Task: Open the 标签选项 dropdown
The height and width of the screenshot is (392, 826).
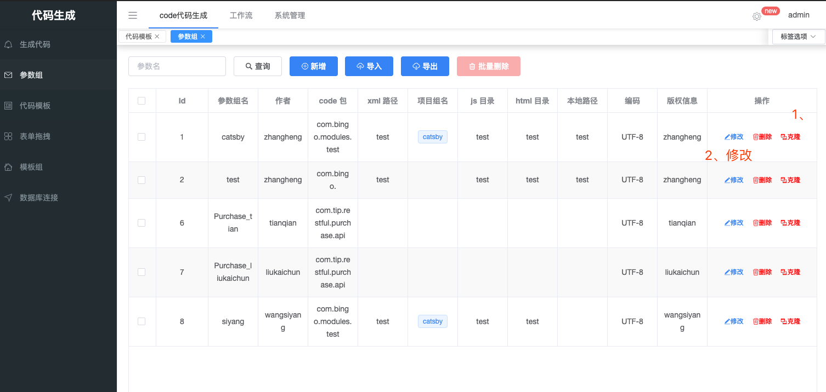Action: tap(798, 37)
